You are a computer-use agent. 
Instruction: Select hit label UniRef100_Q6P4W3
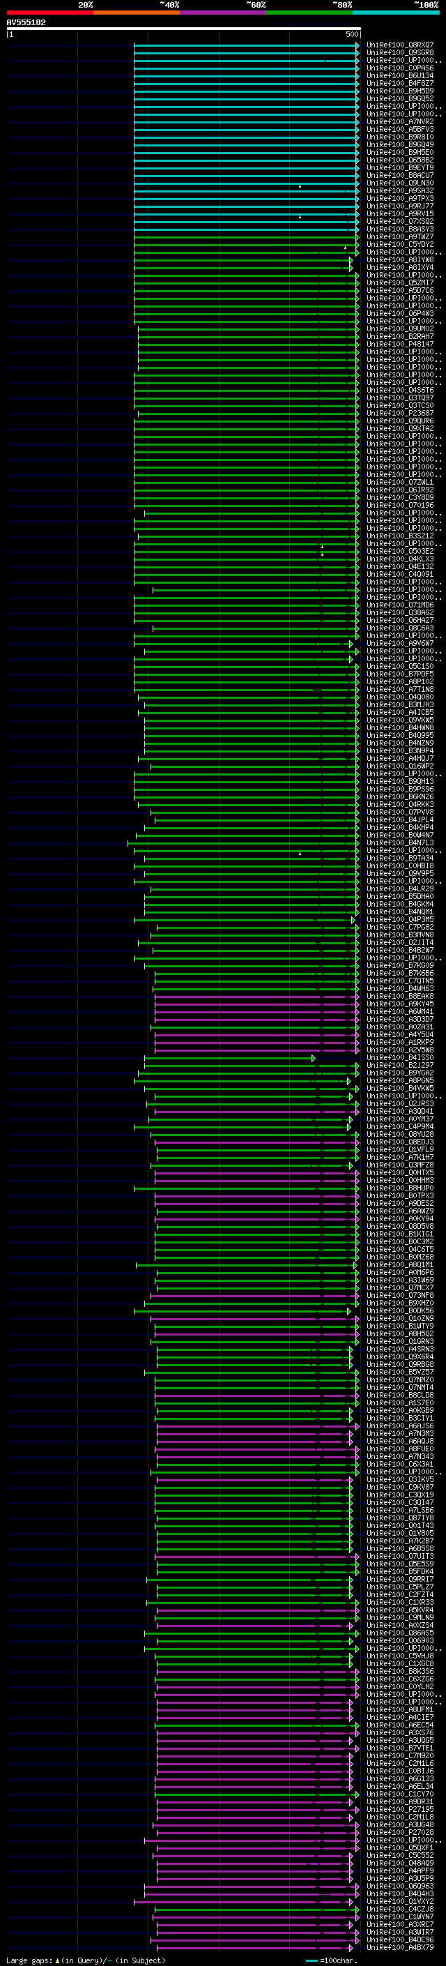[x=399, y=314]
